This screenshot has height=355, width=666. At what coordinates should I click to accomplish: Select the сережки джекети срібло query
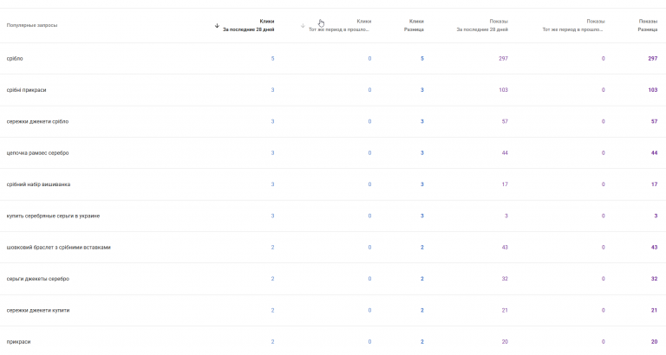[x=36, y=121]
